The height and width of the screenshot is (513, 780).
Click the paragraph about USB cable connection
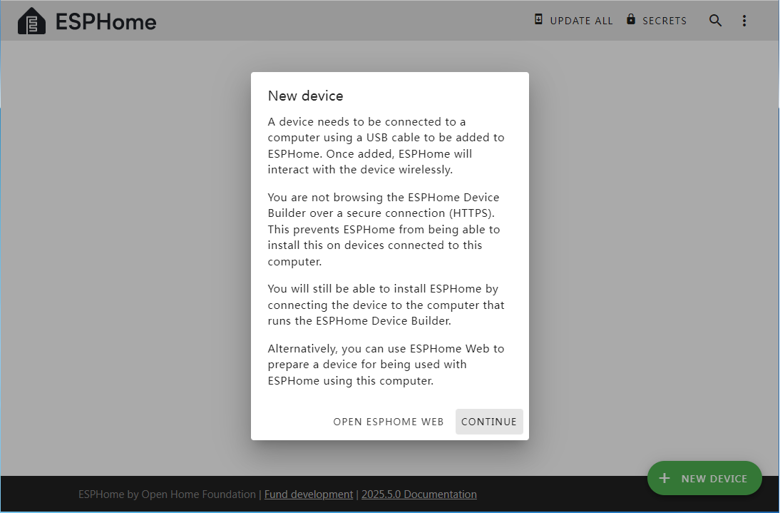point(389,146)
